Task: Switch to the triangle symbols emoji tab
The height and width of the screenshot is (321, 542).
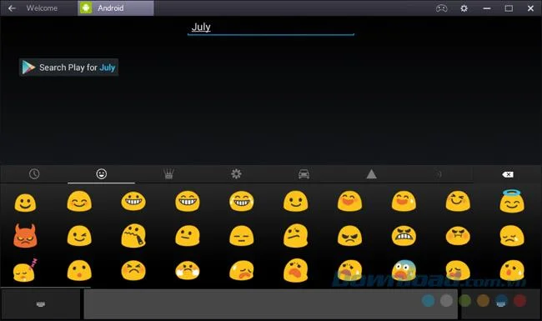Action: tap(372, 173)
